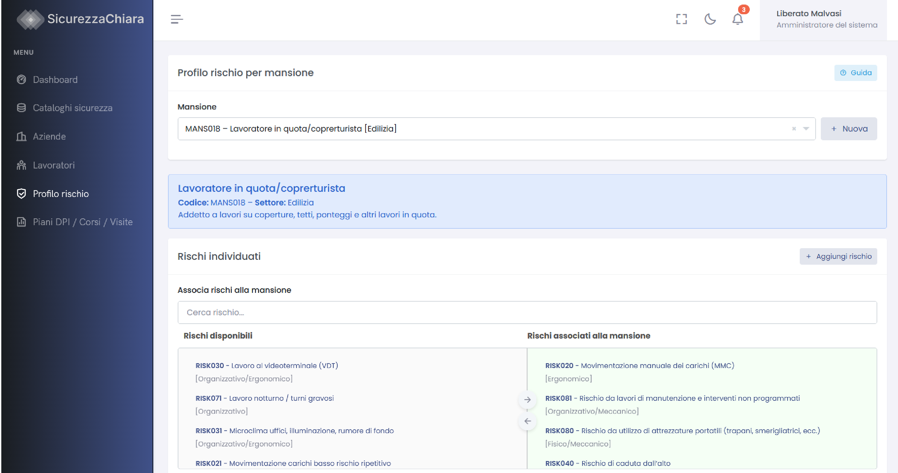Open Cataloghi sicurezza menu item
The width and height of the screenshot is (898, 473).
point(73,108)
